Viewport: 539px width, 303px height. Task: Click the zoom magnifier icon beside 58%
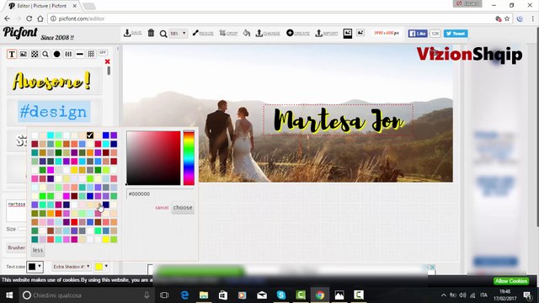click(163, 34)
